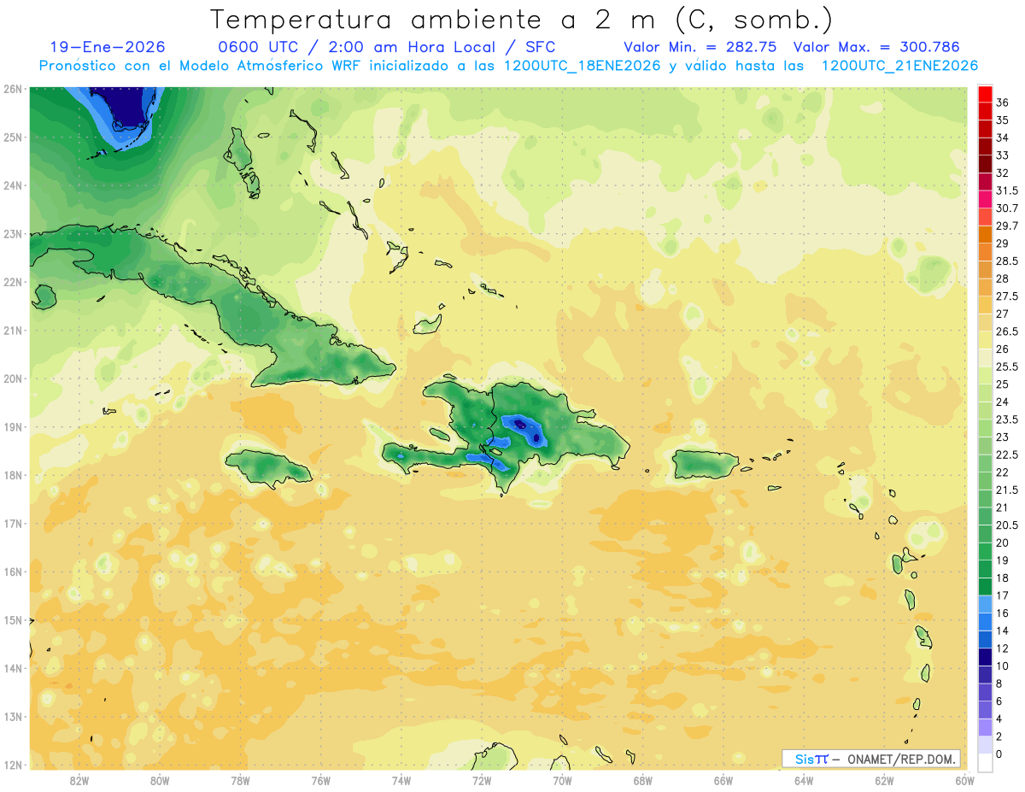Click the '1200UTC_21ENE2026' valid-until time text
Viewport: 1025px width, 792px height.
coord(899,66)
